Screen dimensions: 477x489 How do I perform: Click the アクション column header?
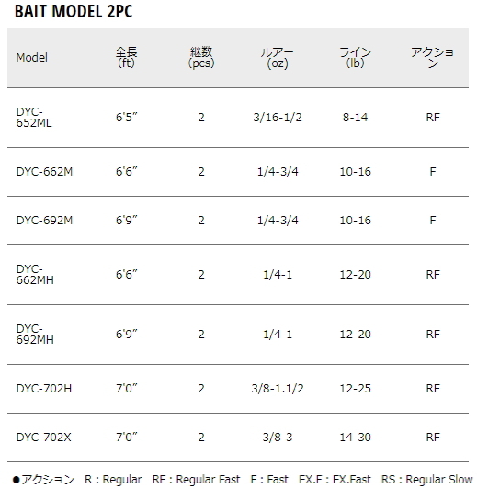point(432,58)
